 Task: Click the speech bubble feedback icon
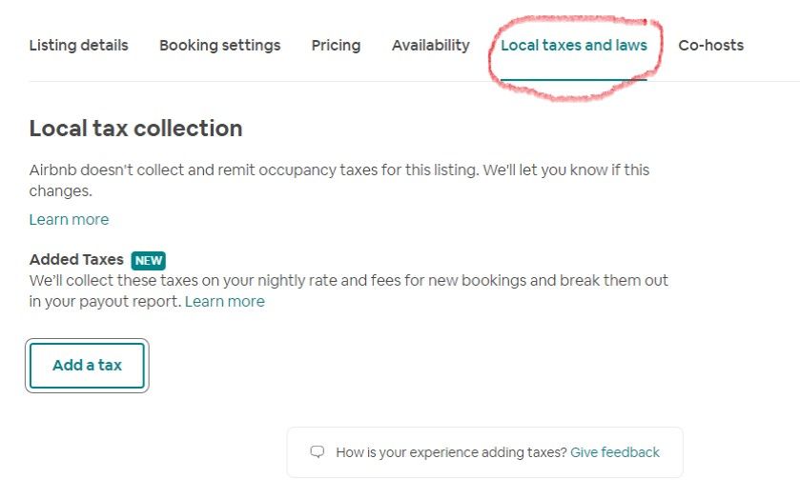[318, 452]
